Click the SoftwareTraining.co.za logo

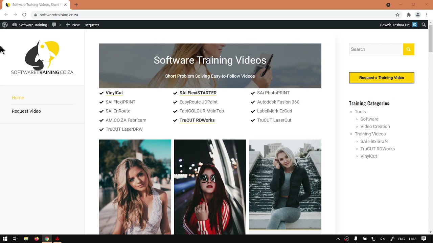[42, 57]
